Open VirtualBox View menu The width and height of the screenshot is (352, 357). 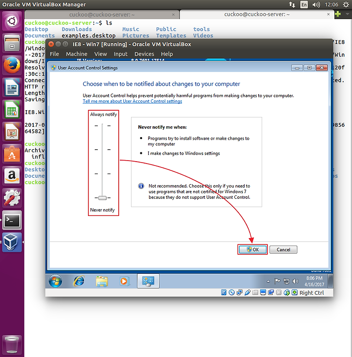pyautogui.click(x=100, y=54)
